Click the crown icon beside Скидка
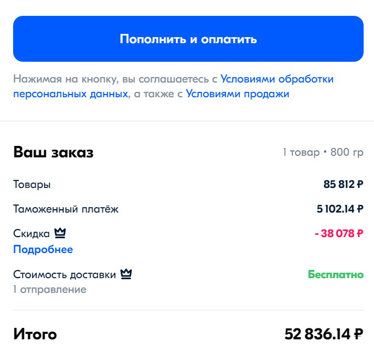Viewport: 374px width, 359px height. click(60, 234)
